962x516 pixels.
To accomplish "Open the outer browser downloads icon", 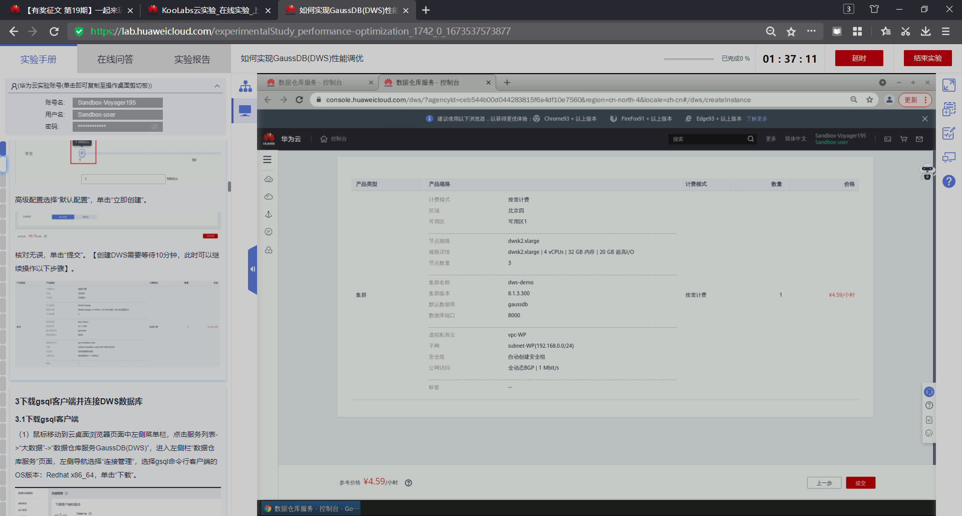I will (926, 32).
